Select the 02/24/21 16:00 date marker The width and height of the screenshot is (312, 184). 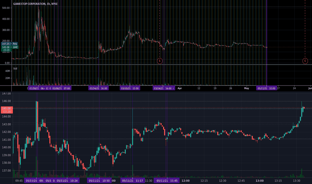(x=98, y=88)
